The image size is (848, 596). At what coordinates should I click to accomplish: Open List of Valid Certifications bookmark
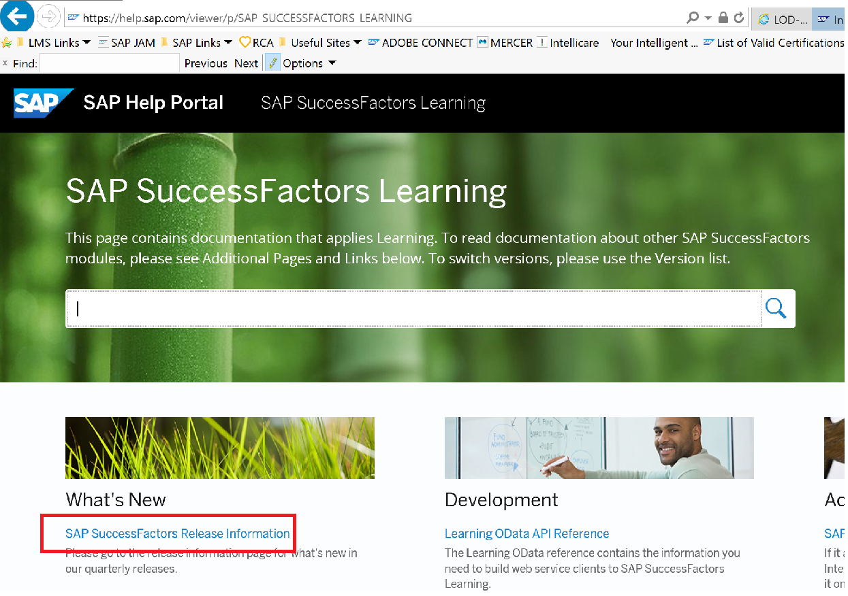pyautogui.click(x=774, y=43)
